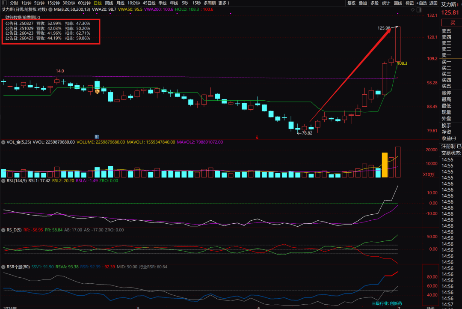Viewport: 462px width, 309px height.
Task: Add stock via +自选 button
Action: pyautogui.click(x=422, y=3)
